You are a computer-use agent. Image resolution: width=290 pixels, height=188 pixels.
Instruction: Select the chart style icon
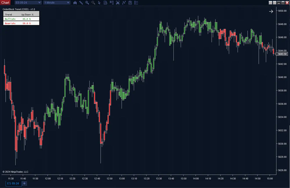tap(75, 3)
